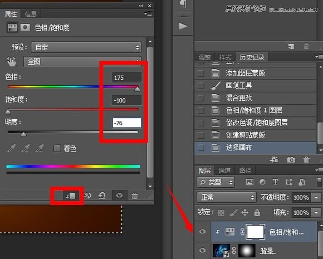Select the Masks icon in Properties panel
The height and width of the screenshot is (259, 323).
[x=25, y=27]
